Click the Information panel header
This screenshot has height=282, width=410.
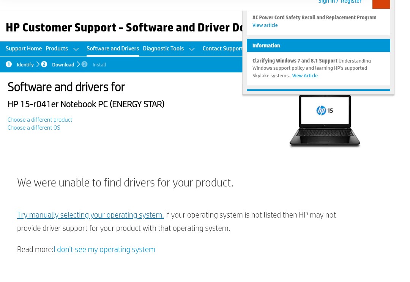click(x=318, y=45)
